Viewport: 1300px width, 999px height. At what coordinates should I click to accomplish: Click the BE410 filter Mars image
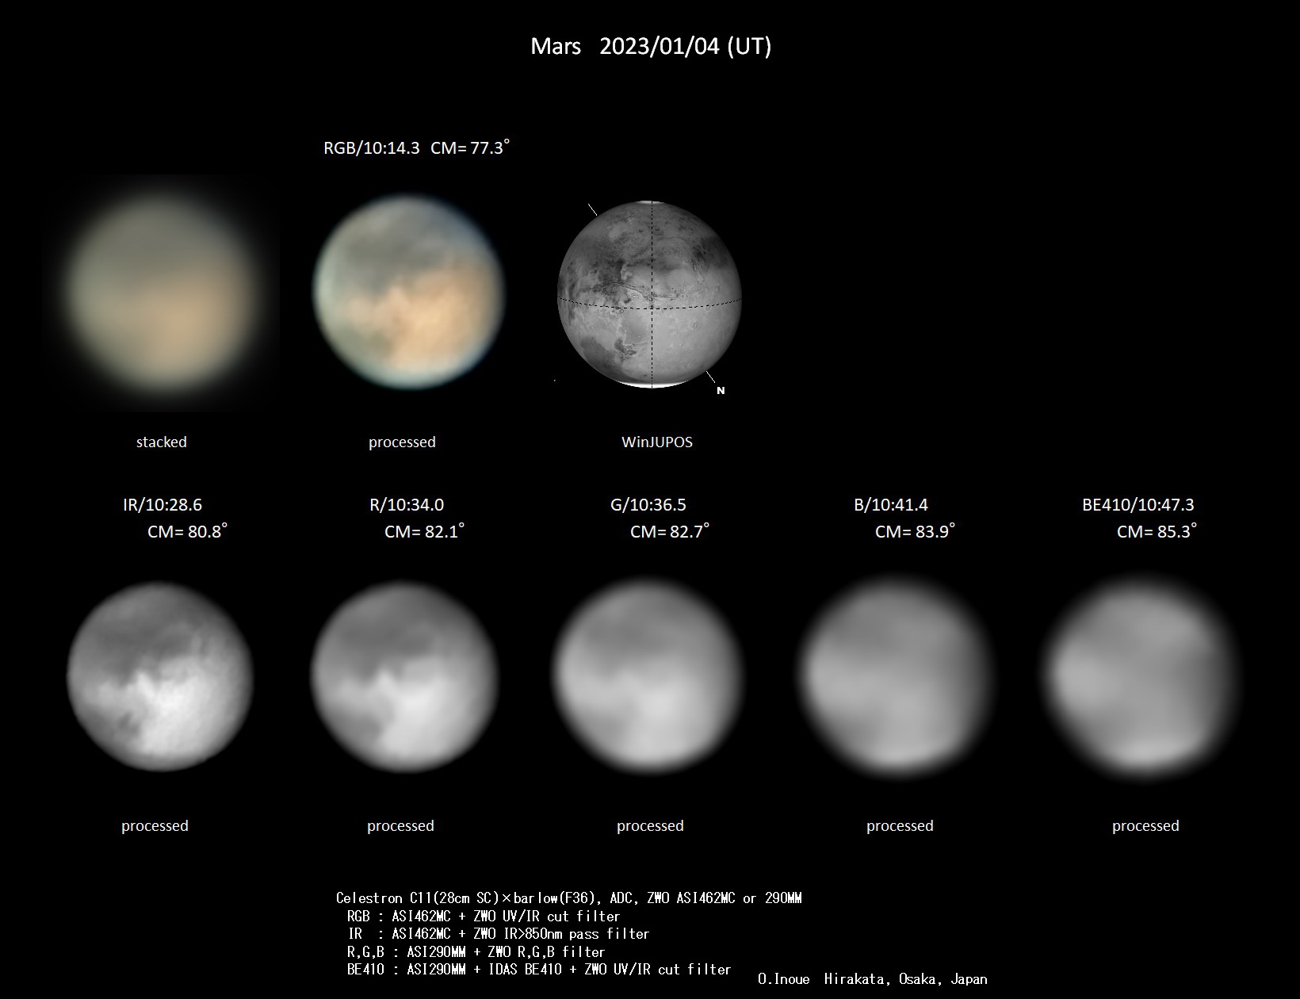click(1141, 676)
